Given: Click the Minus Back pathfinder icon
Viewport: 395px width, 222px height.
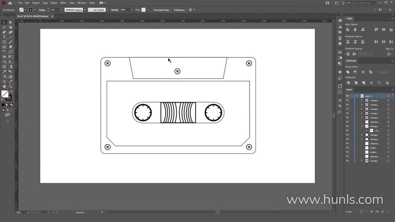Looking at the screenshot, I should coord(387,83).
